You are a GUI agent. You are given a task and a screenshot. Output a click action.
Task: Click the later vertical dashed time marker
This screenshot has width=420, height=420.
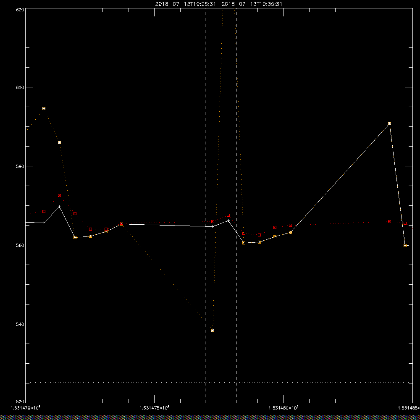pyautogui.click(x=236, y=206)
